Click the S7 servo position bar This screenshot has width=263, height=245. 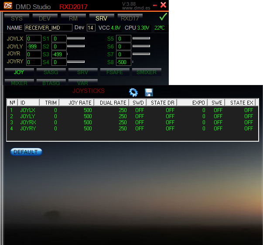[x=141, y=54]
